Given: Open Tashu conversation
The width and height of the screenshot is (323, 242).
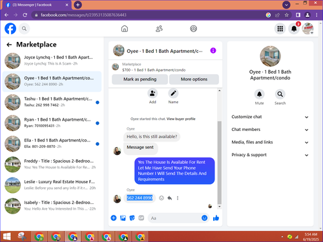Looking at the screenshot, I should pyautogui.click(x=52, y=102).
